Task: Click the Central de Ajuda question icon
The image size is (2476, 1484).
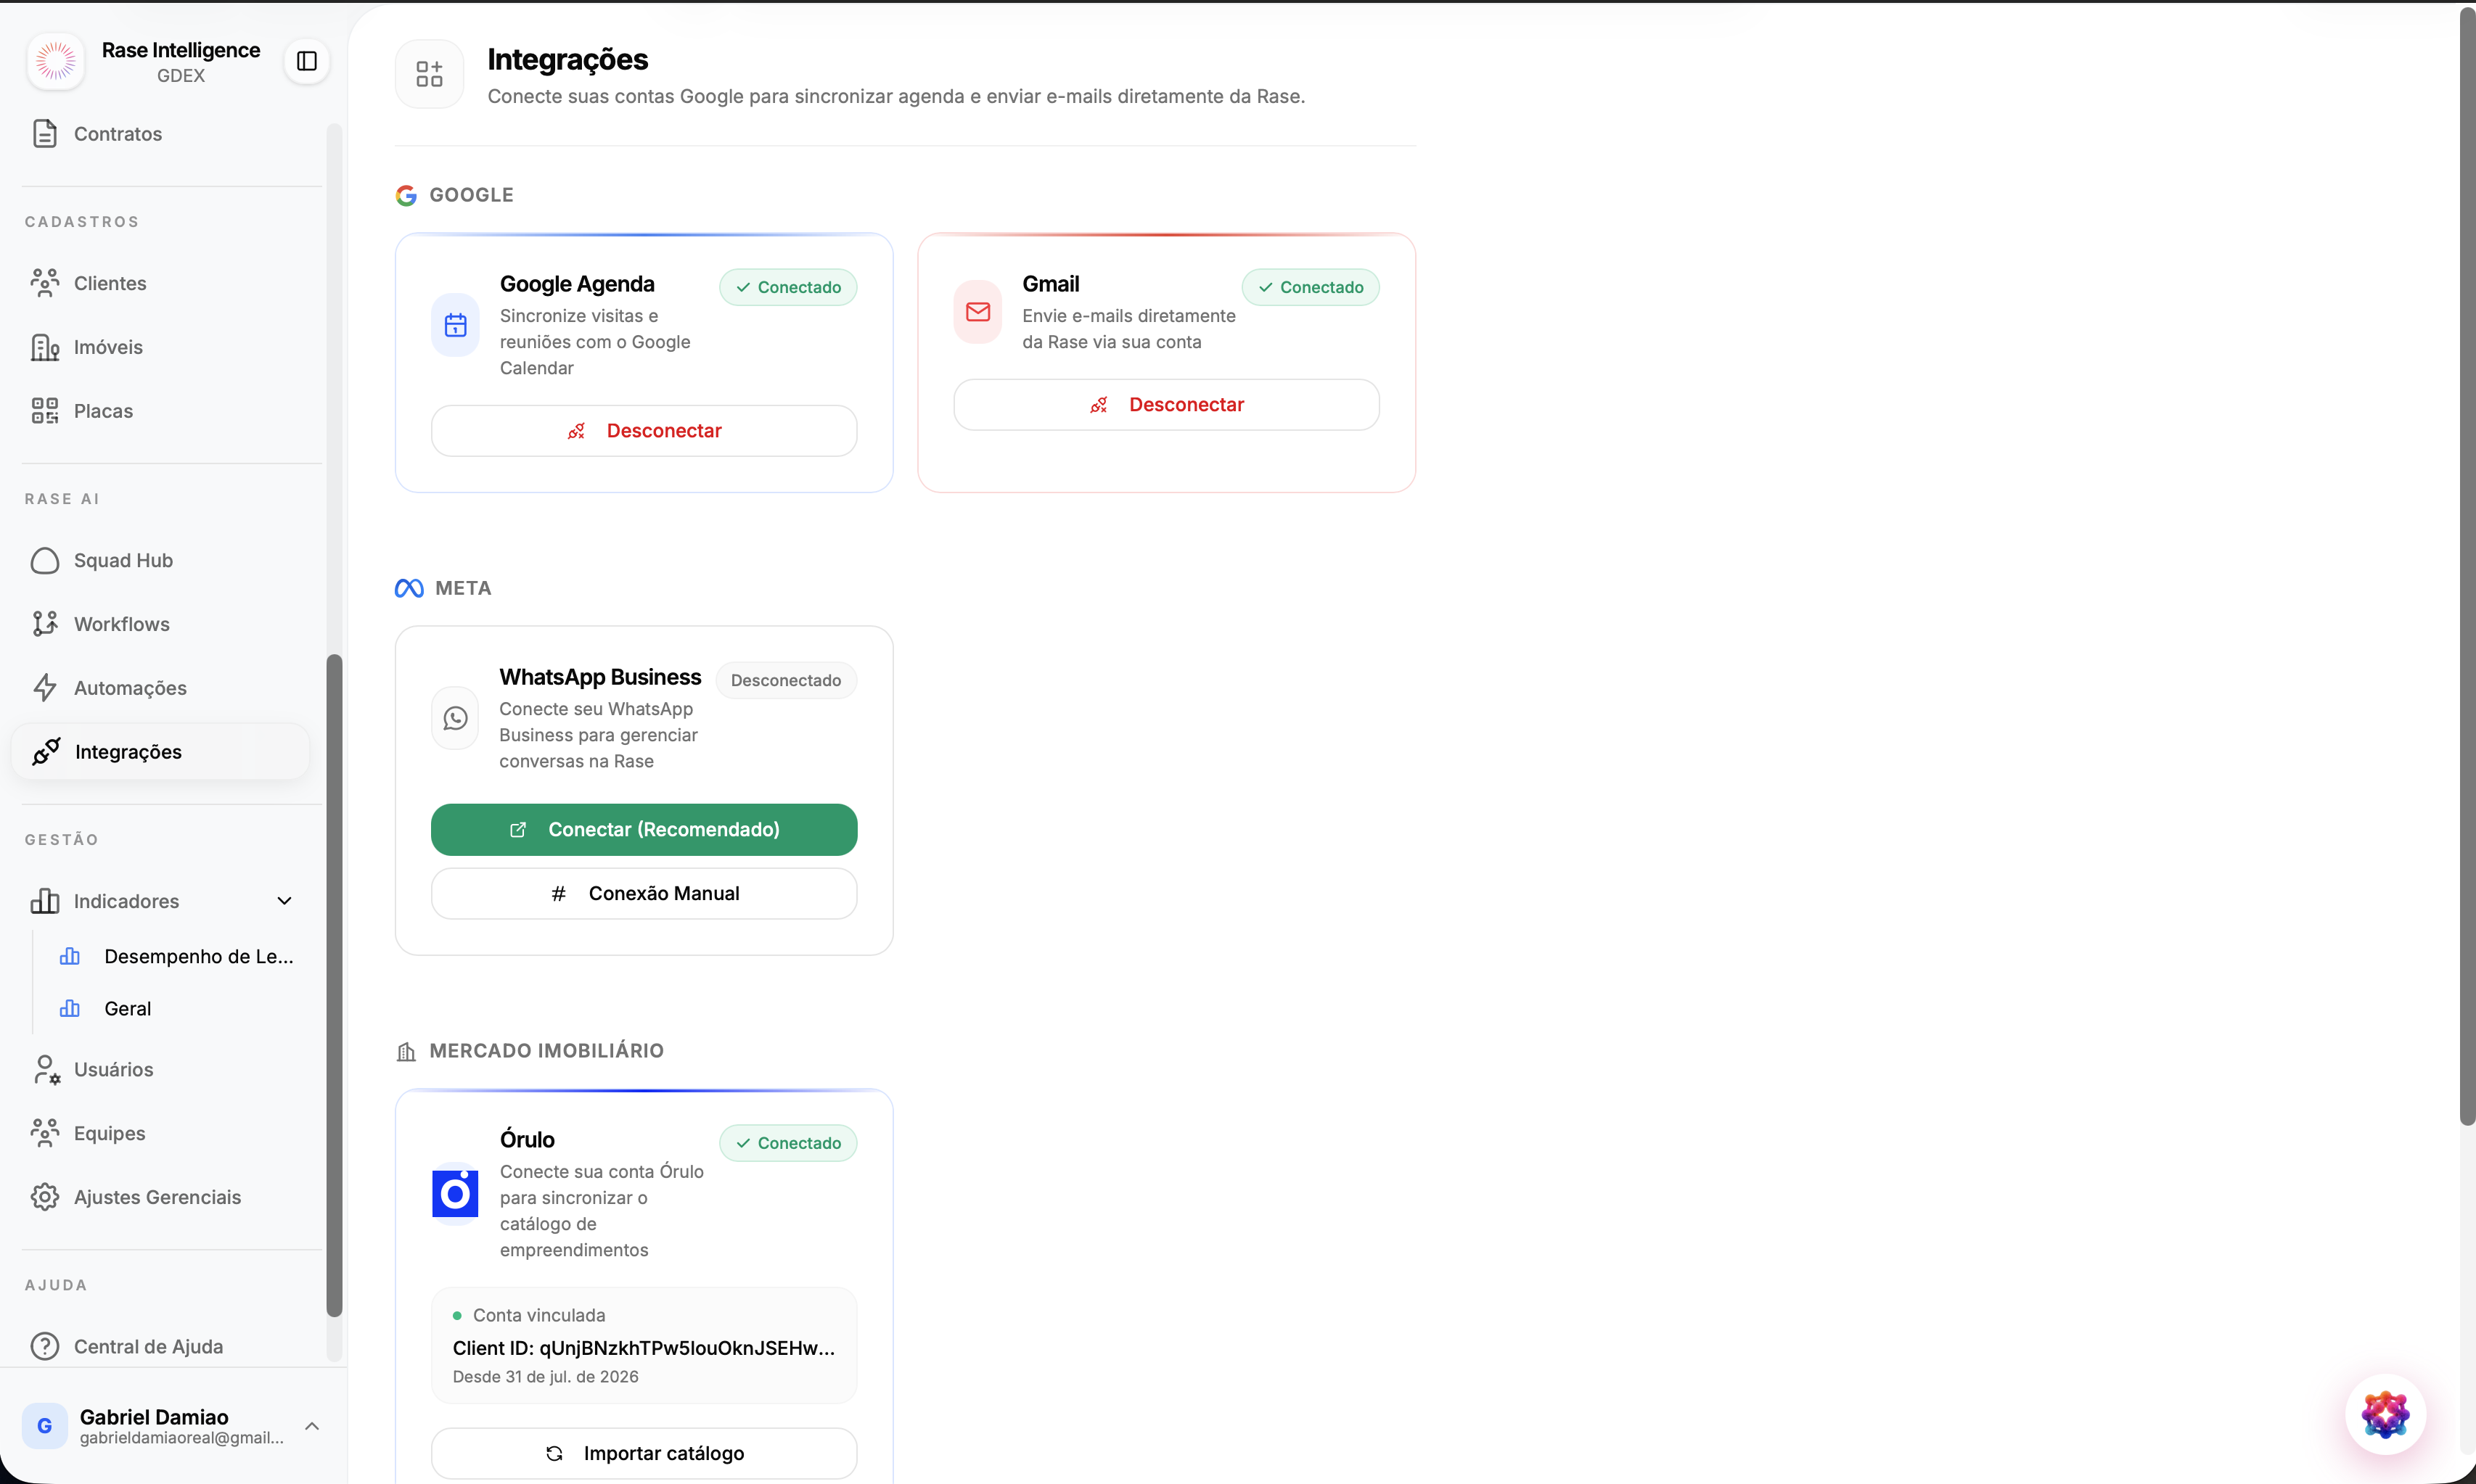Action: [x=45, y=1346]
